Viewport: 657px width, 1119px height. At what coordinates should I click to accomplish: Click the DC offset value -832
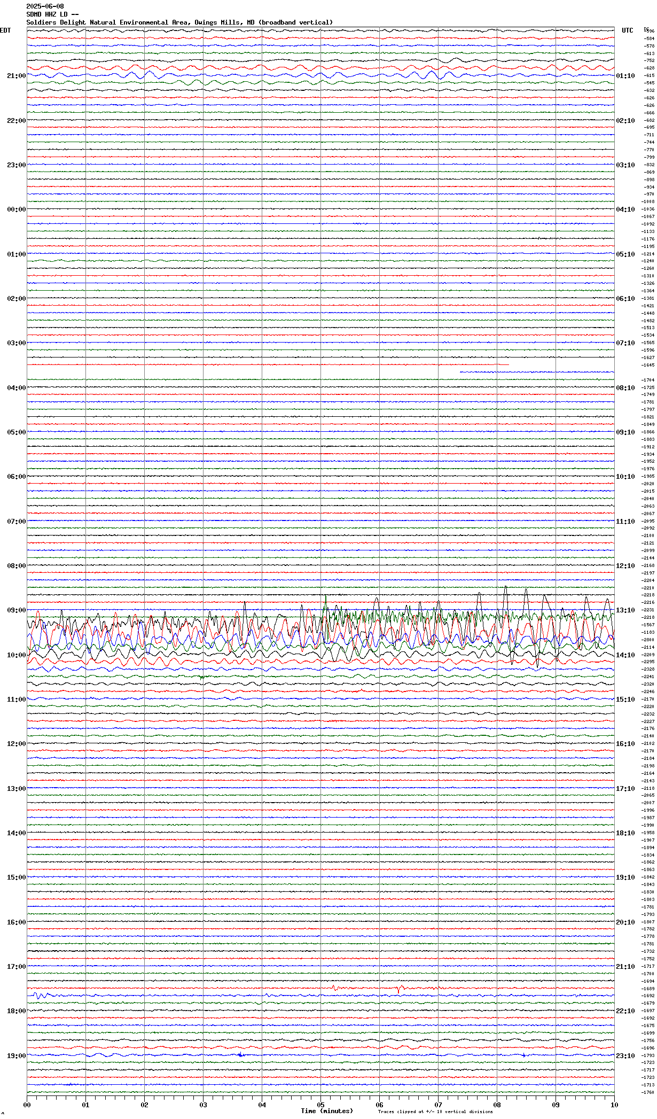649,165
